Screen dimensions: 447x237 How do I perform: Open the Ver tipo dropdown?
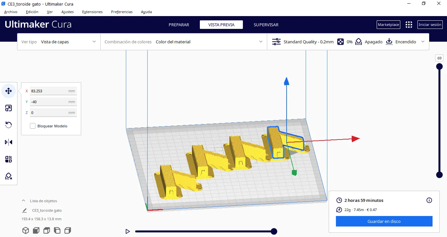click(x=59, y=42)
